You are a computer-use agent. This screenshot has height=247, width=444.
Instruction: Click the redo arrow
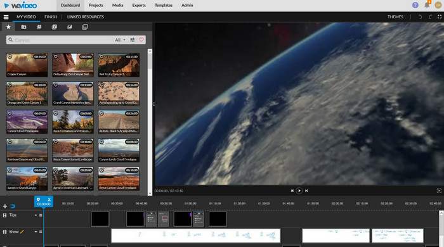click(430, 17)
